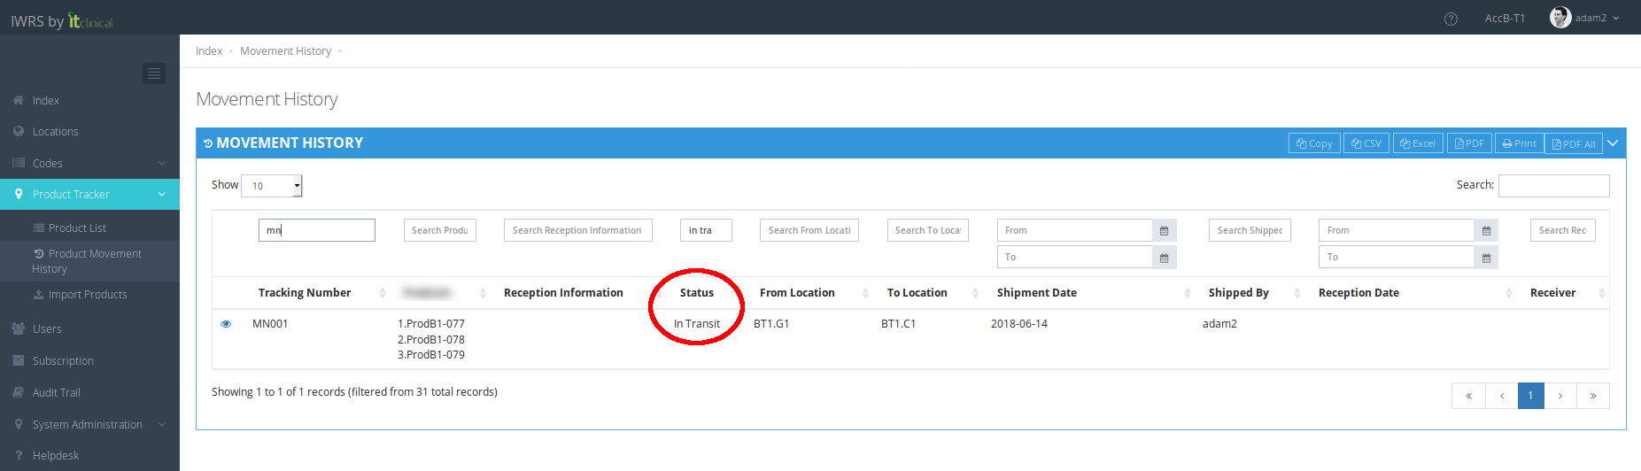Go to next page of results
Viewport: 1641px width, 471px height.
1560,396
